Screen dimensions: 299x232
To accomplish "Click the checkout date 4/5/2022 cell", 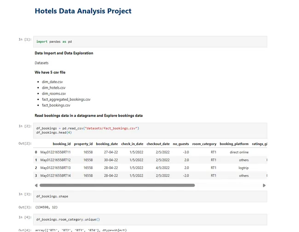I will pyautogui.click(x=162, y=168).
